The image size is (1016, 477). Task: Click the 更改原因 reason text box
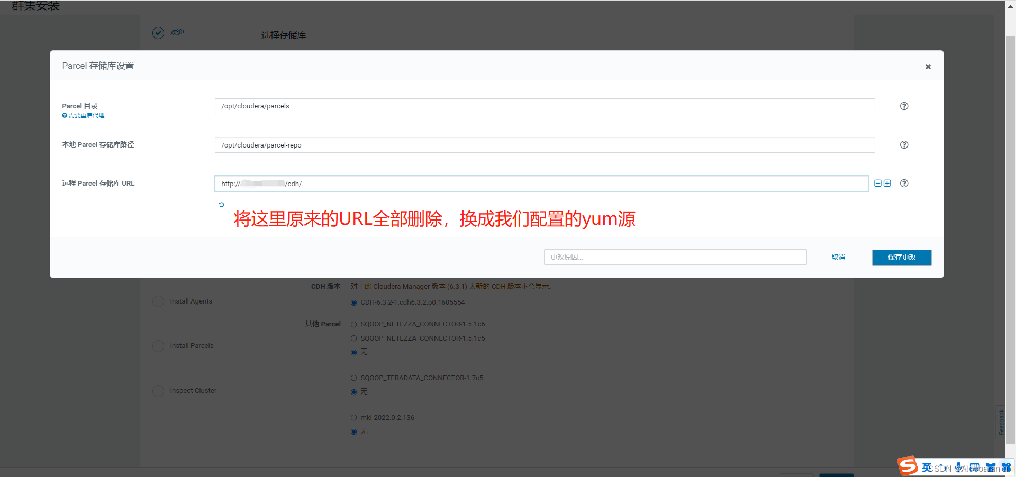pyautogui.click(x=675, y=257)
